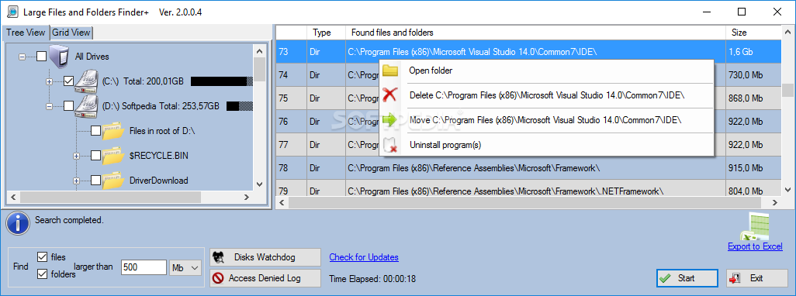
Task: Click the results horizontal scrollbar left arrow
Action: point(282,202)
